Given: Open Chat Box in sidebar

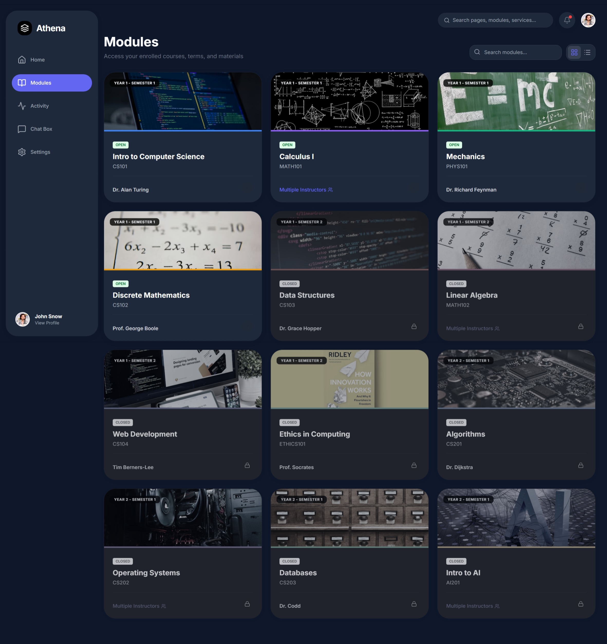Looking at the screenshot, I should 41,129.
